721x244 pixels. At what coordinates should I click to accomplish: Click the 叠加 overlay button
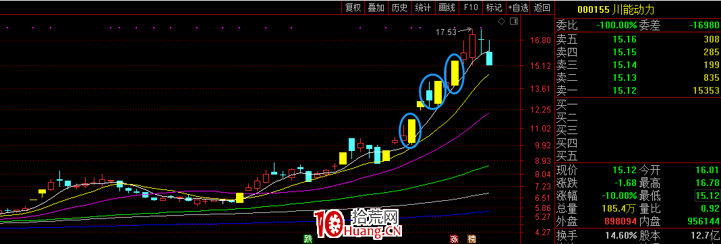tap(376, 7)
